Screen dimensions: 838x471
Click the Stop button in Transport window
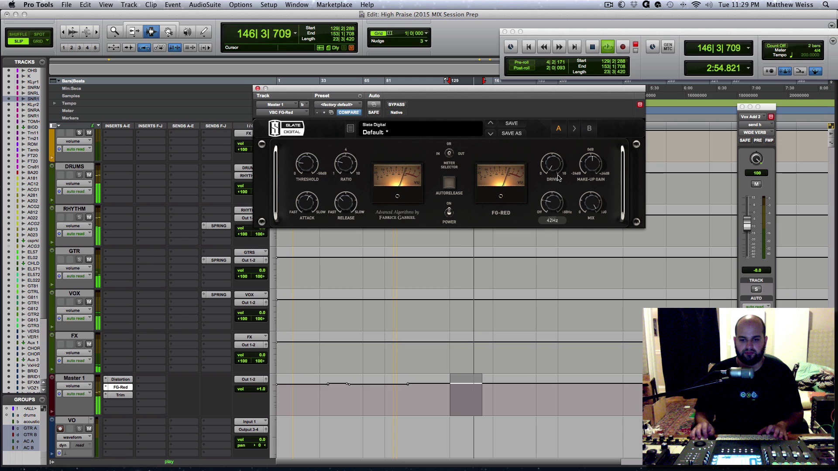point(592,47)
